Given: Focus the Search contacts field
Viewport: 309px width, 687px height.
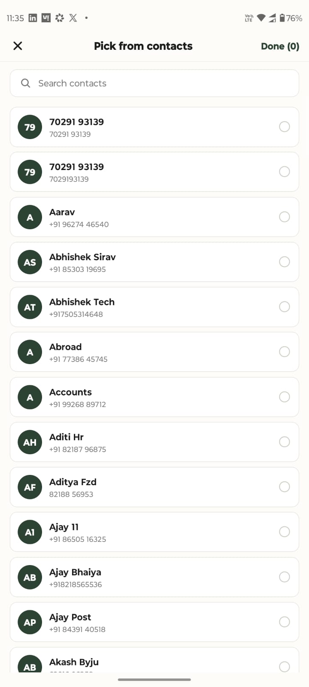Looking at the screenshot, I should 154,83.
